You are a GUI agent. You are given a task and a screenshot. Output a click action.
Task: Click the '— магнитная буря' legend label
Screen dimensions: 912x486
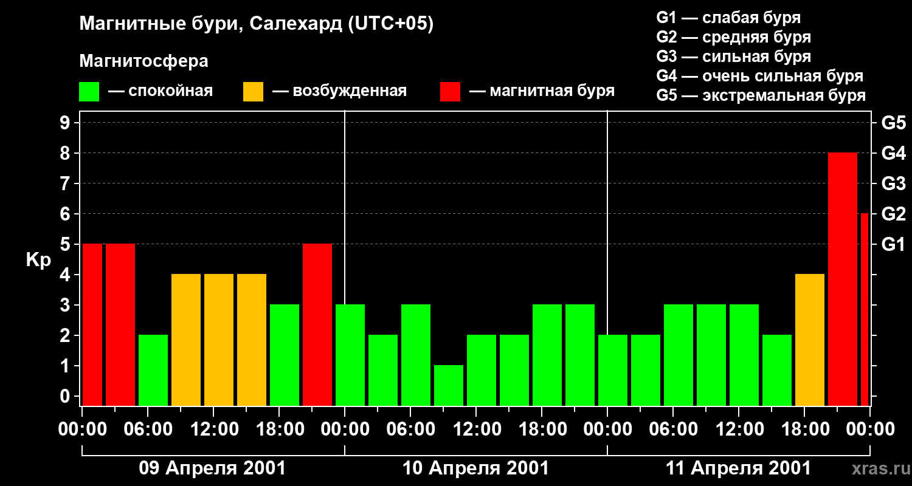542,91
